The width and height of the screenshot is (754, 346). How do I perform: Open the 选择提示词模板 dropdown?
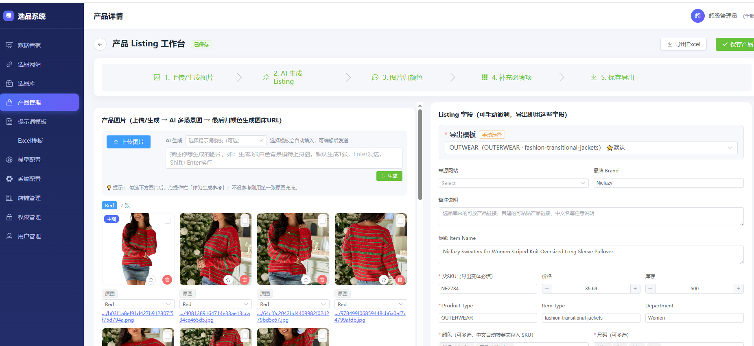[226, 140]
